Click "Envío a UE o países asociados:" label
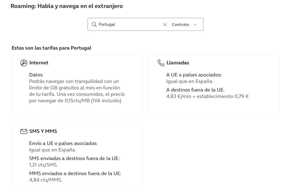 [63, 144]
